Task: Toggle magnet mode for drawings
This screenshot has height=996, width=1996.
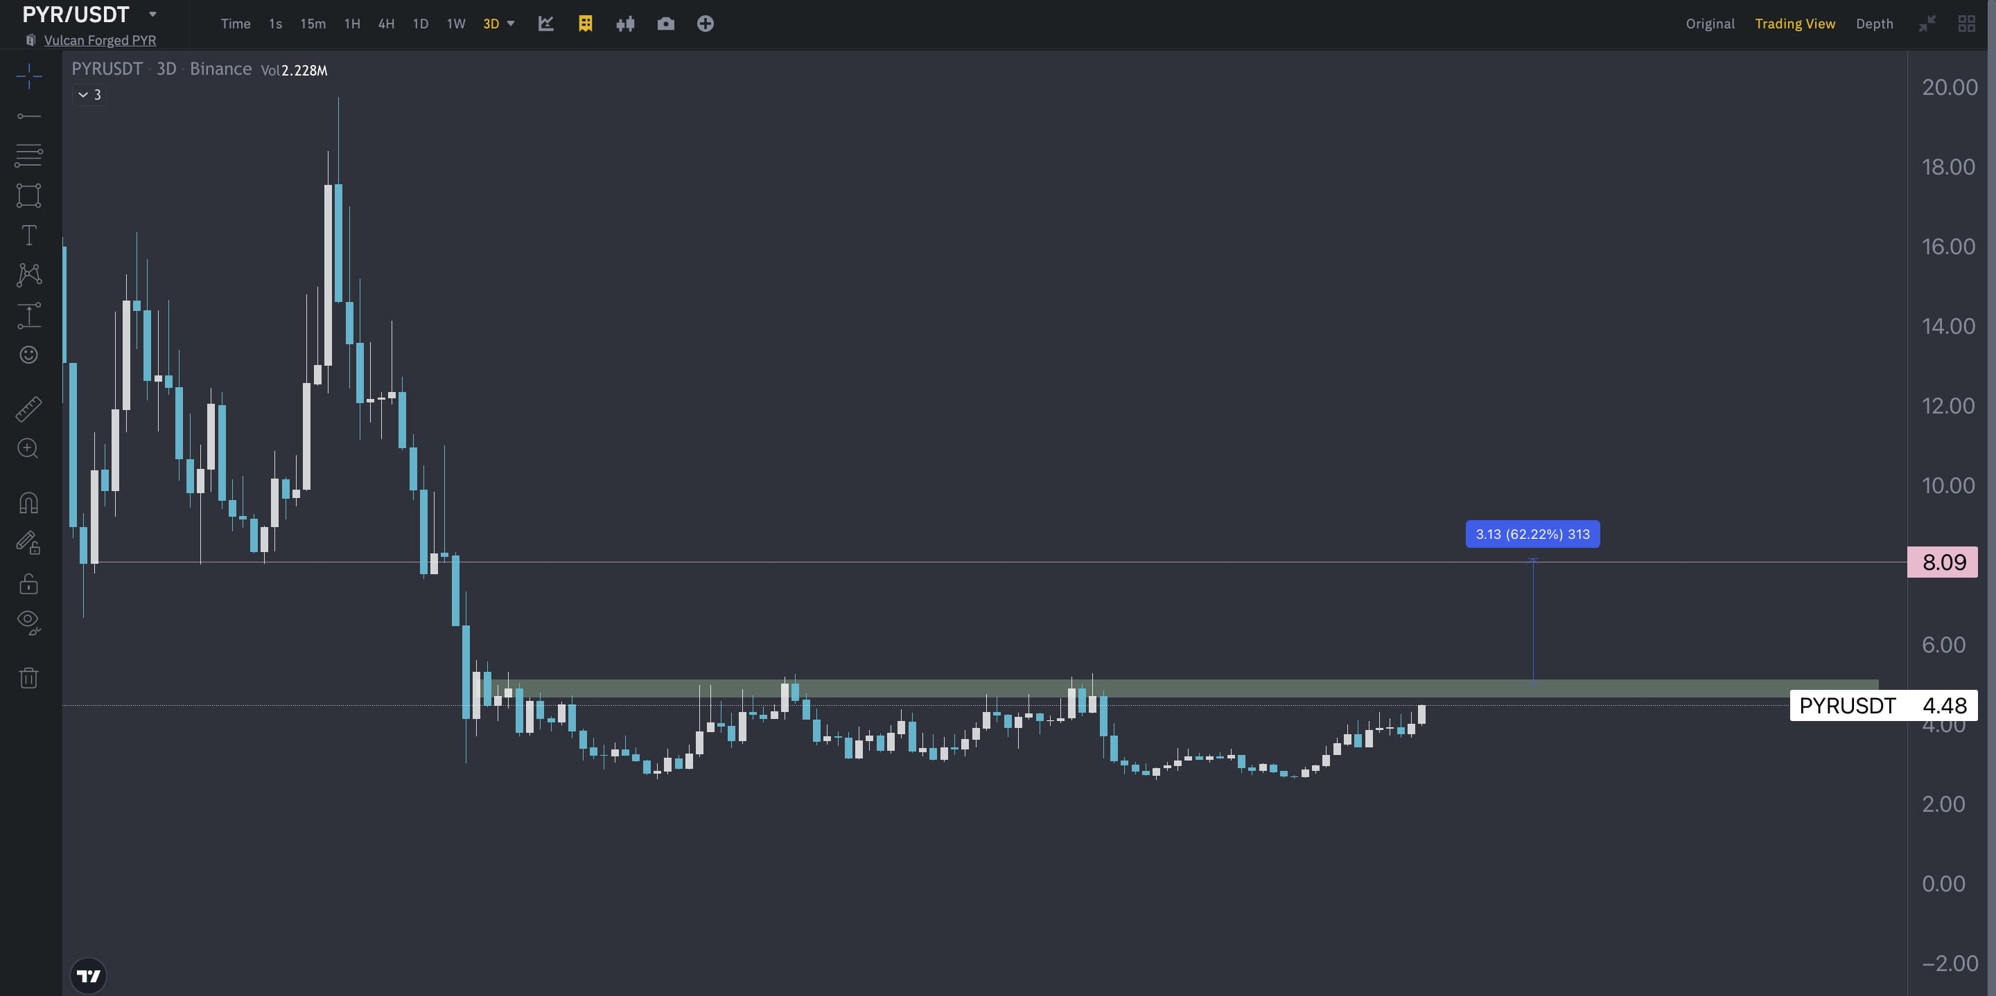Action: (x=28, y=504)
